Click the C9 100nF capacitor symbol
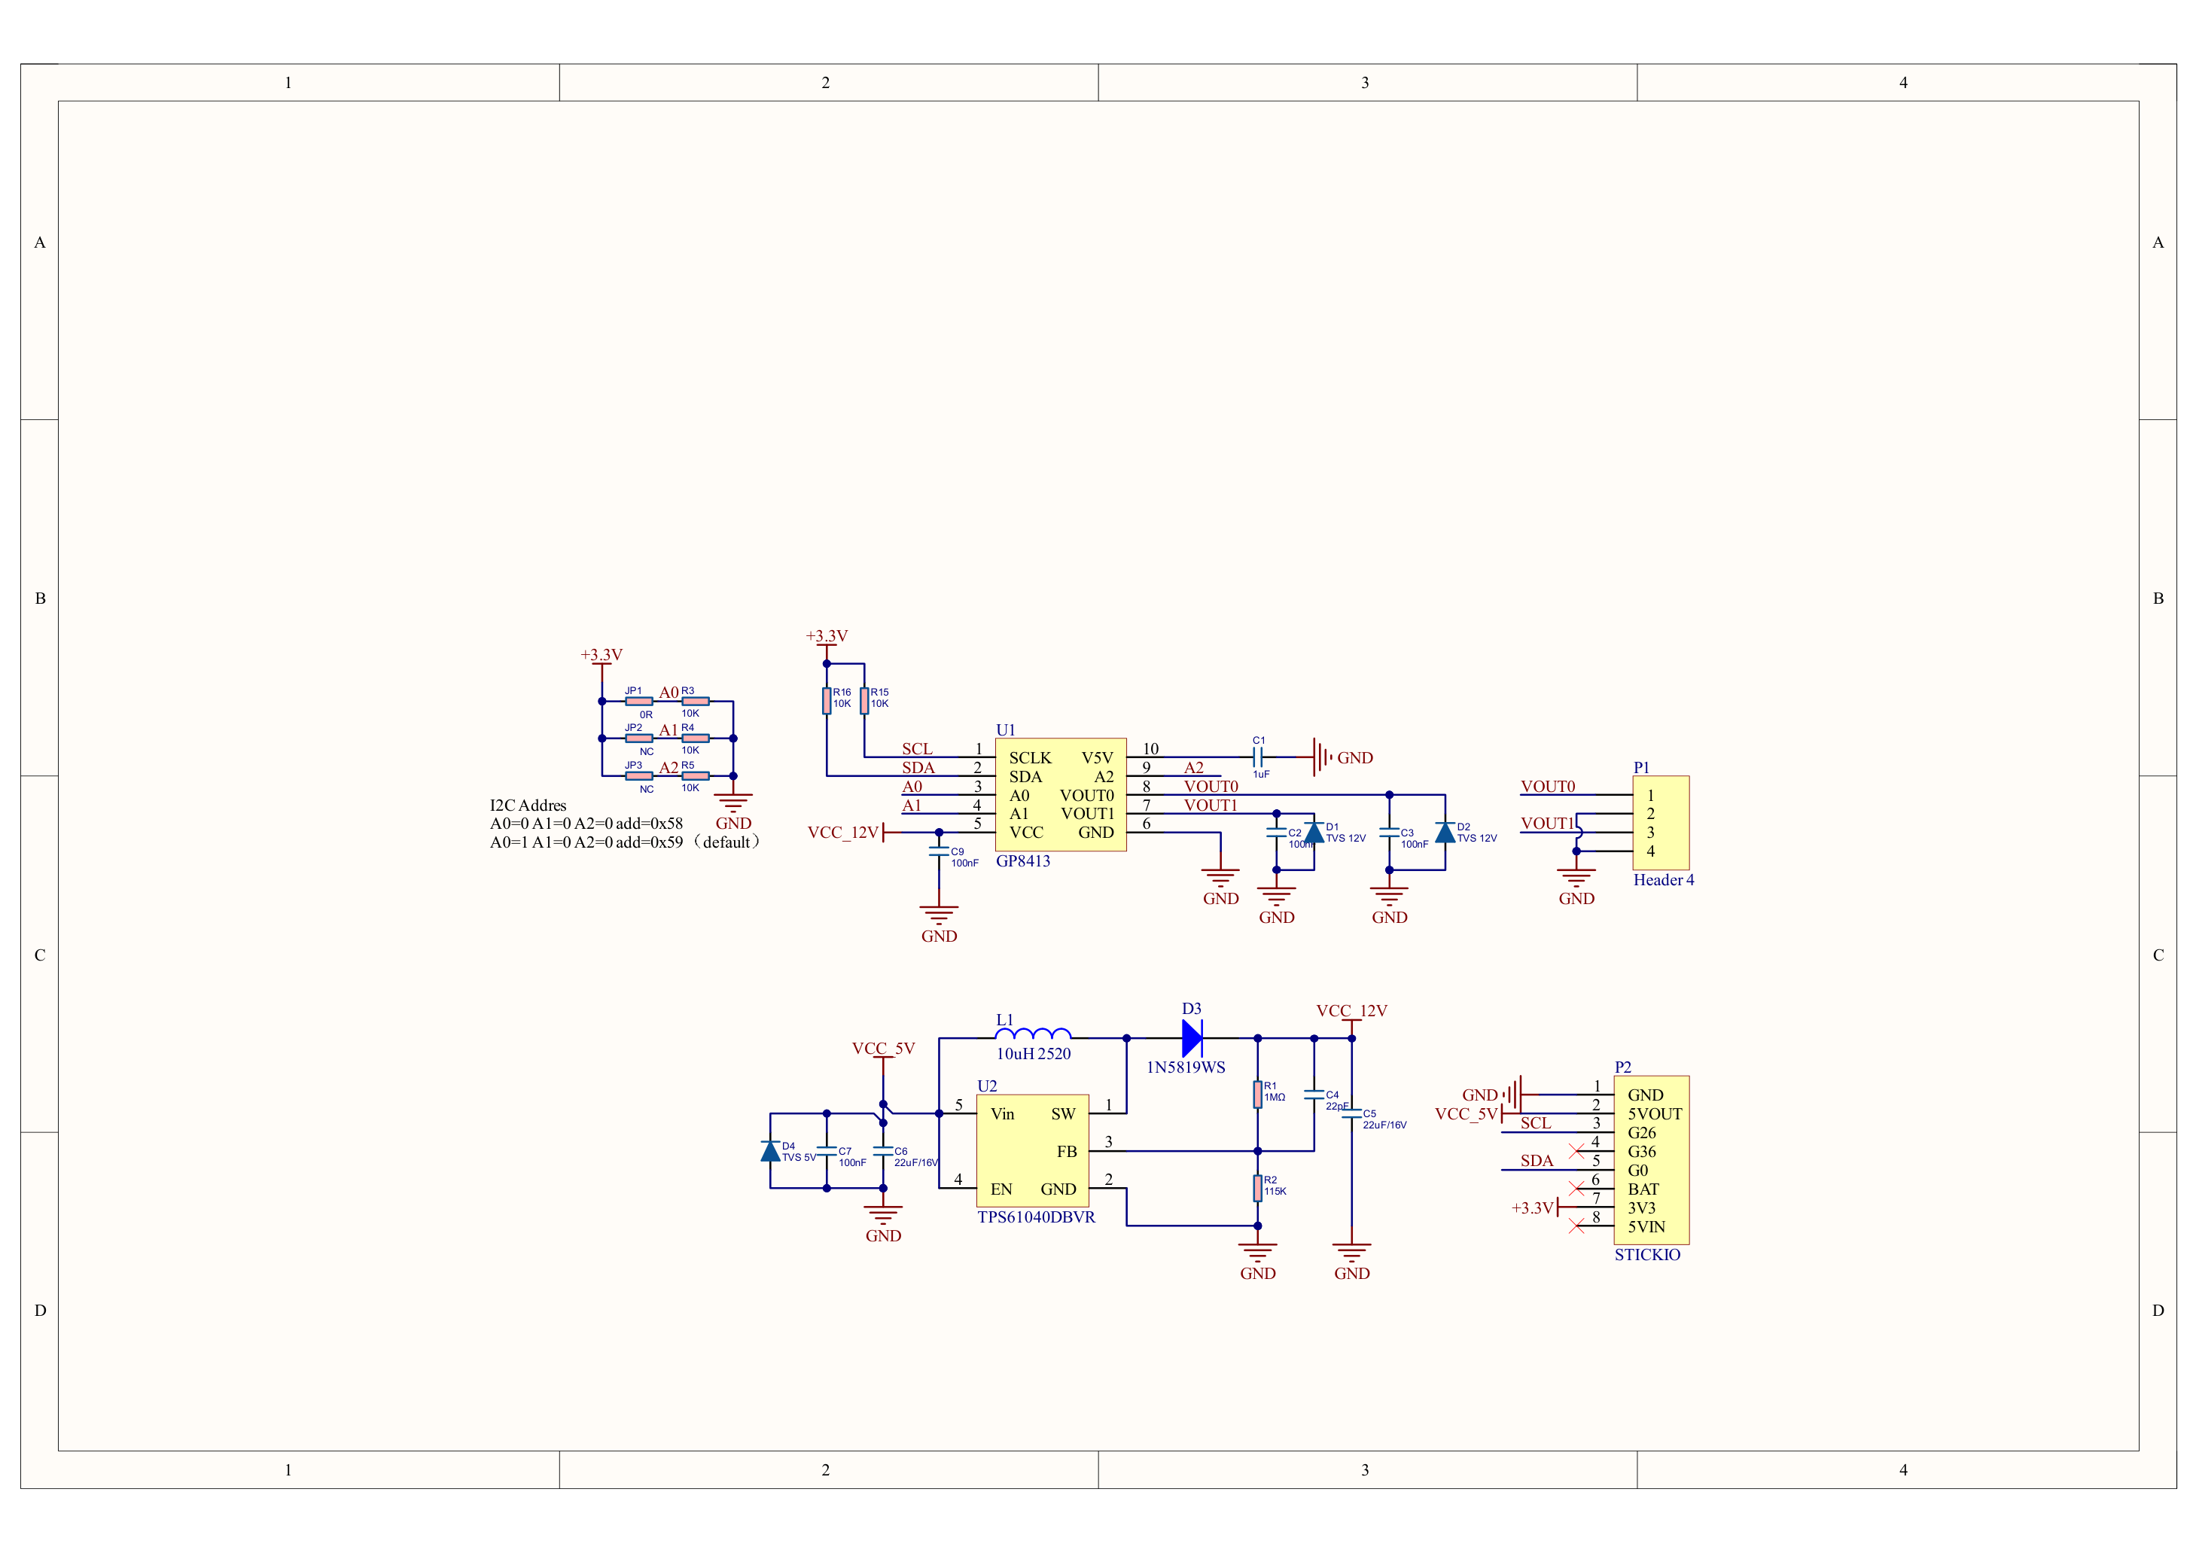The image size is (2196, 1553). click(940, 851)
